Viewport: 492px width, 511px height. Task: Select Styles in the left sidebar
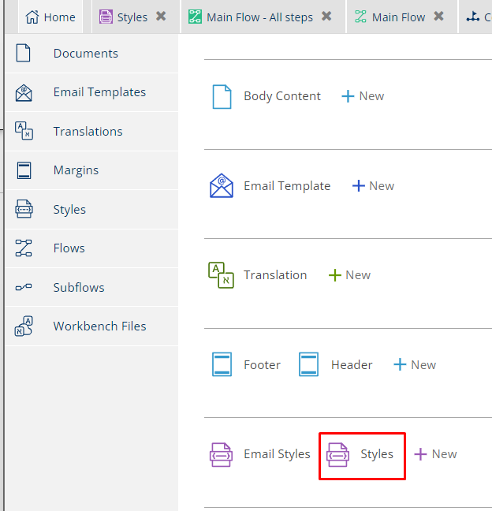[x=69, y=210]
